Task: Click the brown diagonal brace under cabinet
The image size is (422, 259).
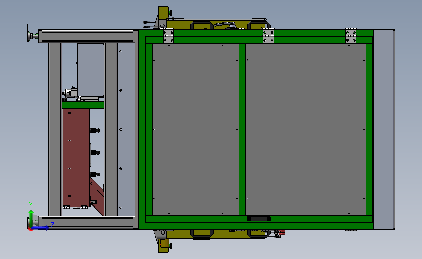Action: coord(97,196)
